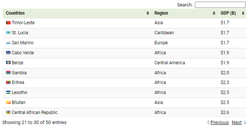The width and height of the screenshot is (248, 129).
Task: Go to the Previous page of entries
Action: pyautogui.click(x=219, y=122)
